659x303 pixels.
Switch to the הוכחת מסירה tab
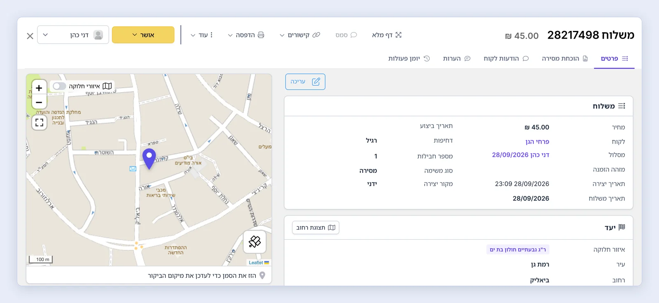point(565,58)
